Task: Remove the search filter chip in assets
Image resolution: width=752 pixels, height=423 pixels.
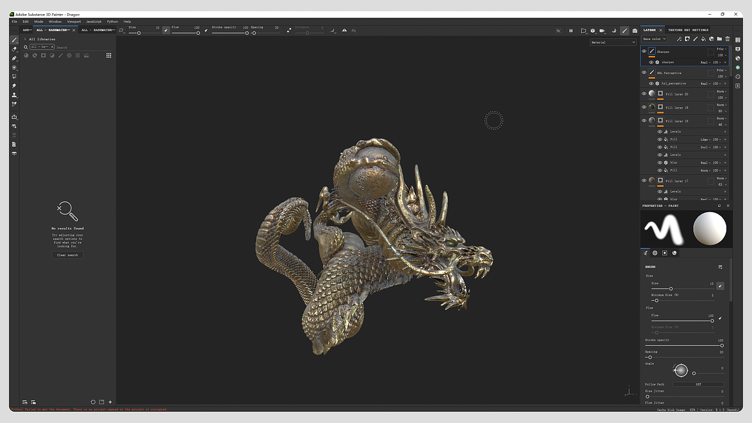Action: point(52,47)
